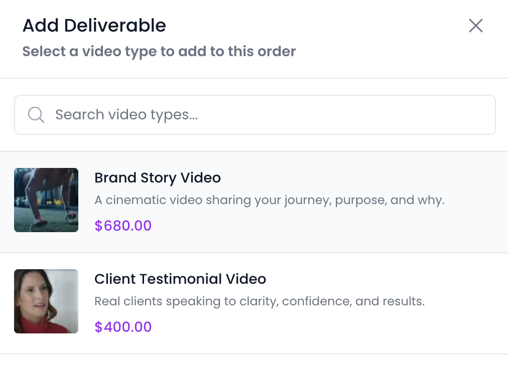Image resolution: width=508 pixels, height=366 pixels.
Task: Close the Add Deliverable dialog
Action: [475, 26]
